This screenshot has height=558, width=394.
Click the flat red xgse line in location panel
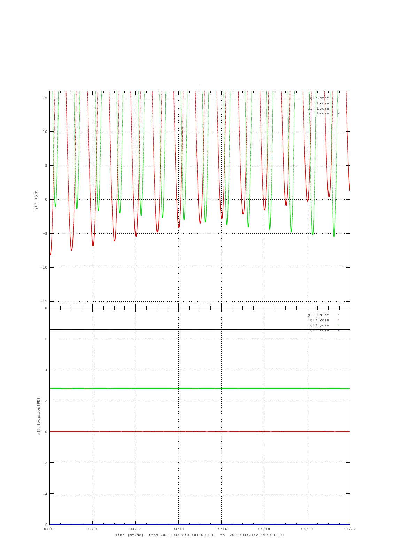[x=200, y=432]
